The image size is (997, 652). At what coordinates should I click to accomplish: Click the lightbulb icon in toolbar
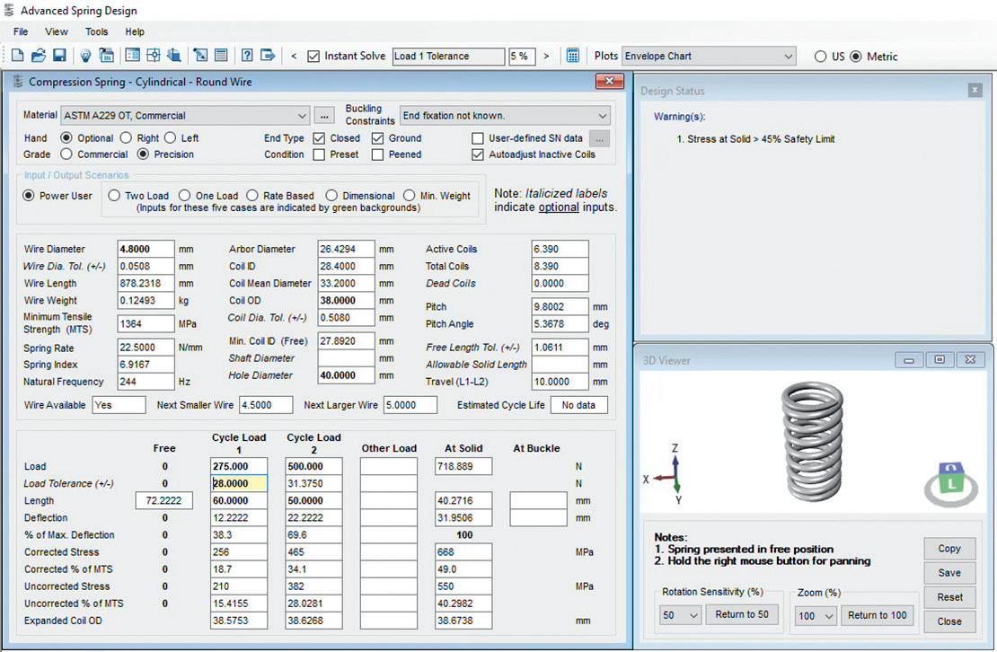[85, 56]
